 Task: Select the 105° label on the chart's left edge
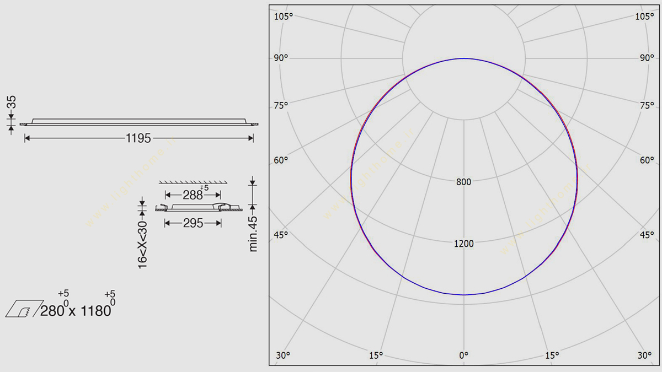284,17
